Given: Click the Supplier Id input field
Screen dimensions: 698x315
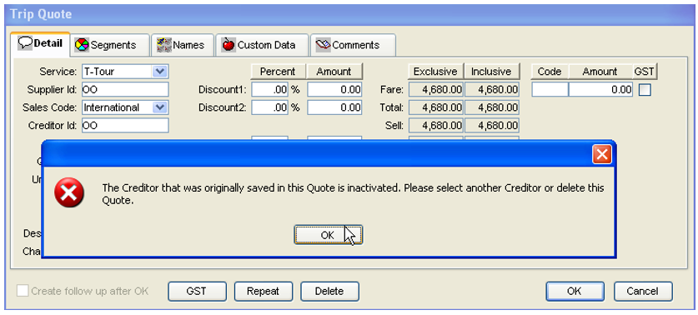Looking at the screenshot, I should click(125, 89).
